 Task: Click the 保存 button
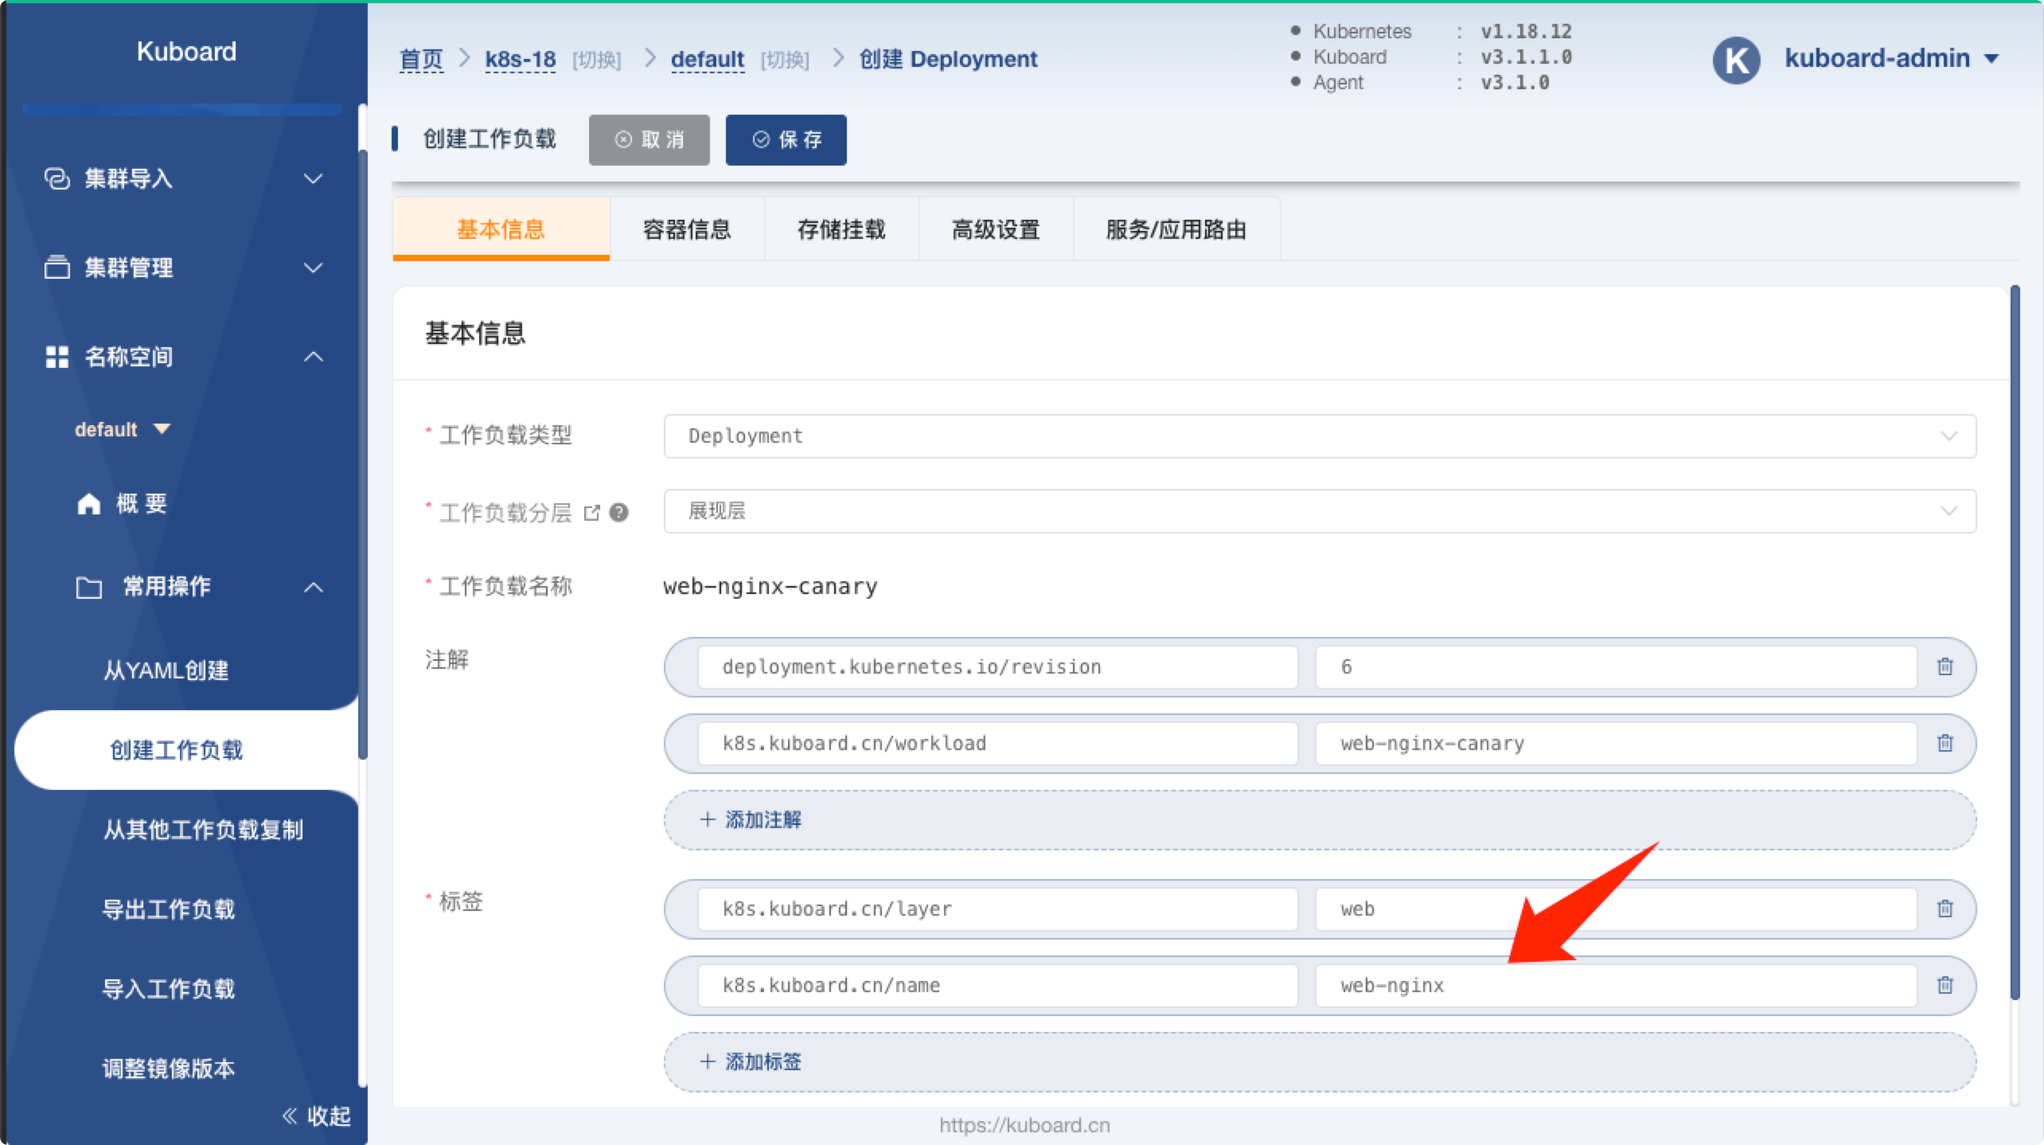click(x=786, y=140)
